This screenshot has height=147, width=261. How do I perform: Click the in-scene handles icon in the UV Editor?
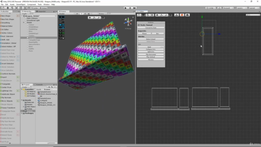pos(177,15)
